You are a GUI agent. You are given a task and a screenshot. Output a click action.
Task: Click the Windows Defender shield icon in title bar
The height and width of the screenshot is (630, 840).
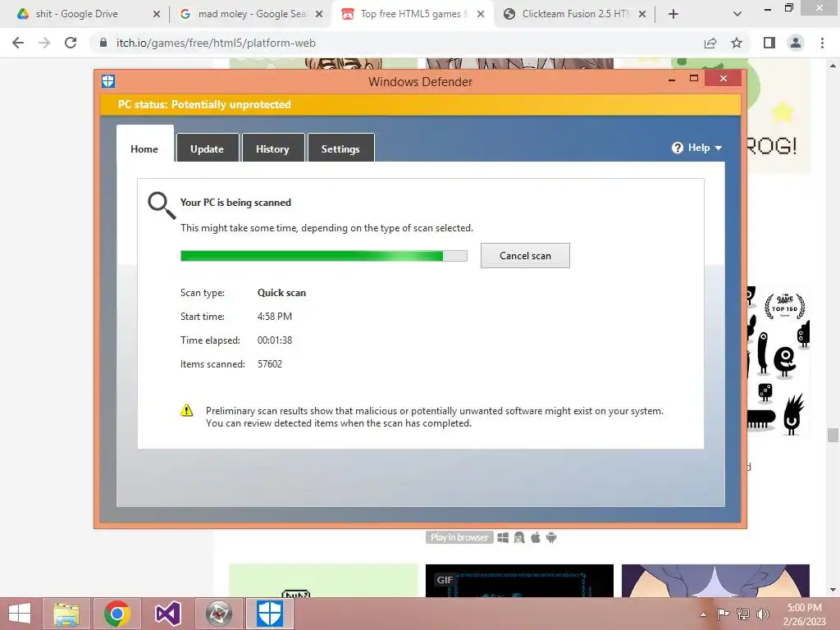[108, 81]
